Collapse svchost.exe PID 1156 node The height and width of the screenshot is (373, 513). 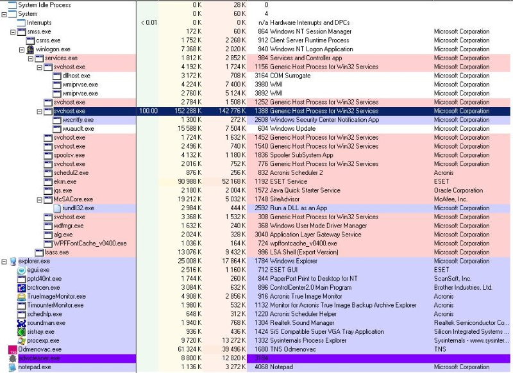(x=39, y=67)
